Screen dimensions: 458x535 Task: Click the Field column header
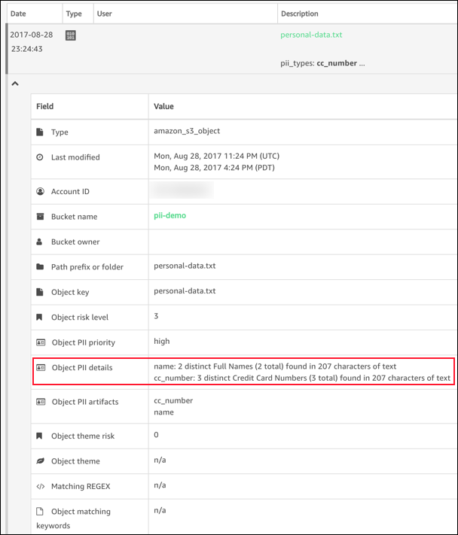(x=44, y=106)
